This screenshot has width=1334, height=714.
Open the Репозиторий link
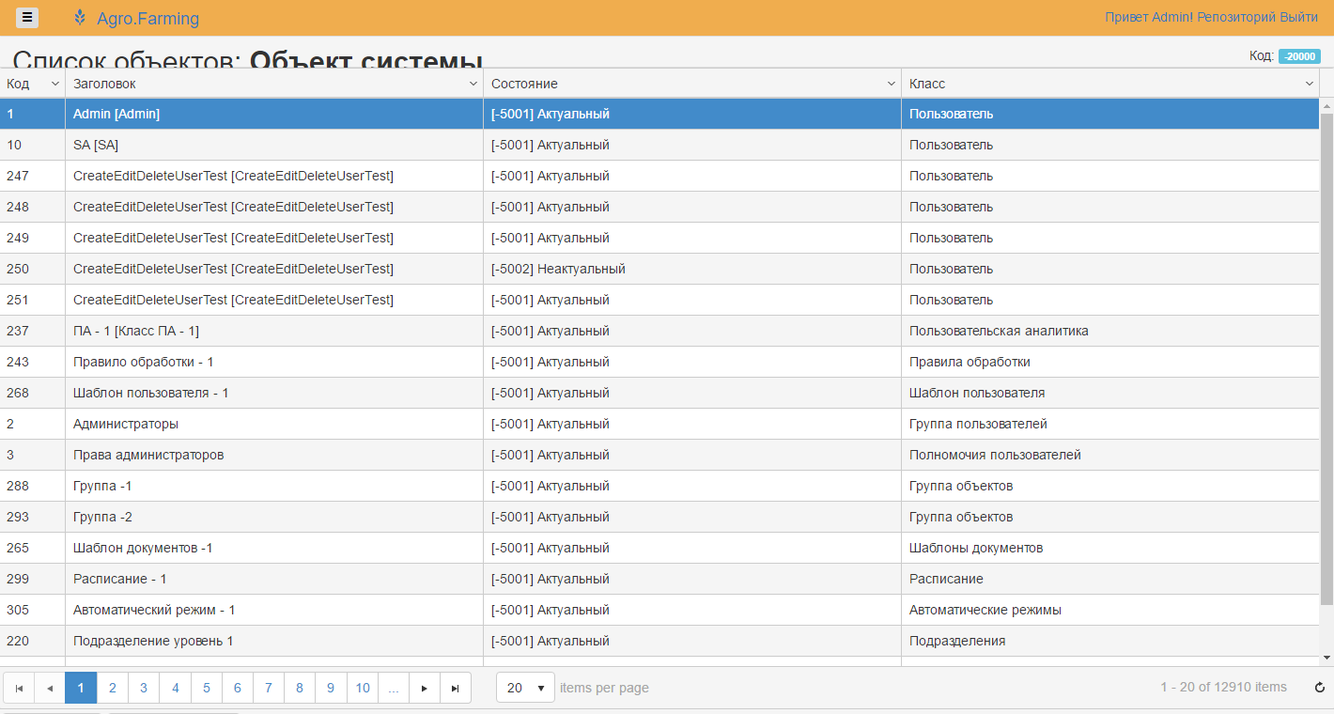(1238, 17)
